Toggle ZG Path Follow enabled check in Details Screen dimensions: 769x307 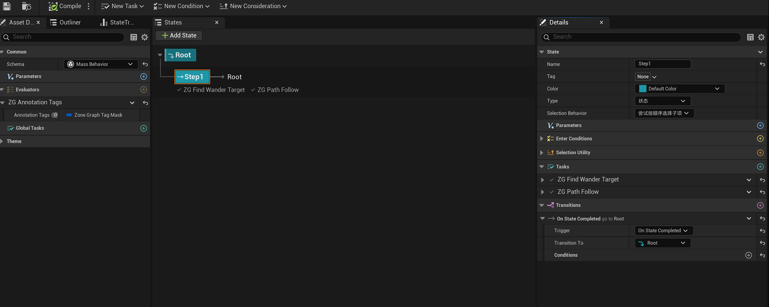click(x=551, y=192)
